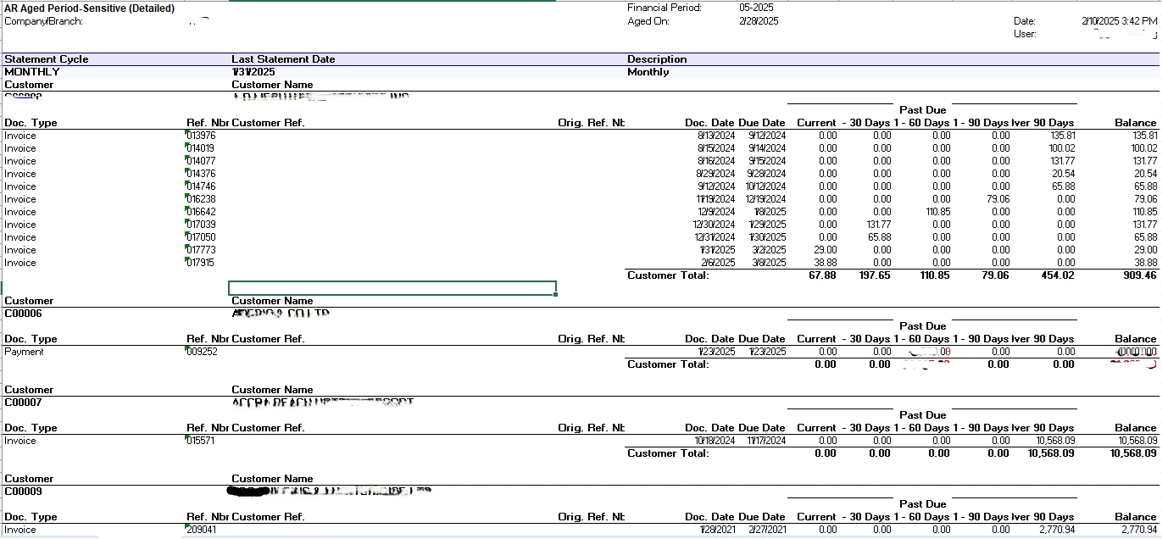Click the report timestamp 2/10/2025 3:42 PM
Image resolution: width=1162 pixels, height=539 pixels.
(x=1119, y=21)
